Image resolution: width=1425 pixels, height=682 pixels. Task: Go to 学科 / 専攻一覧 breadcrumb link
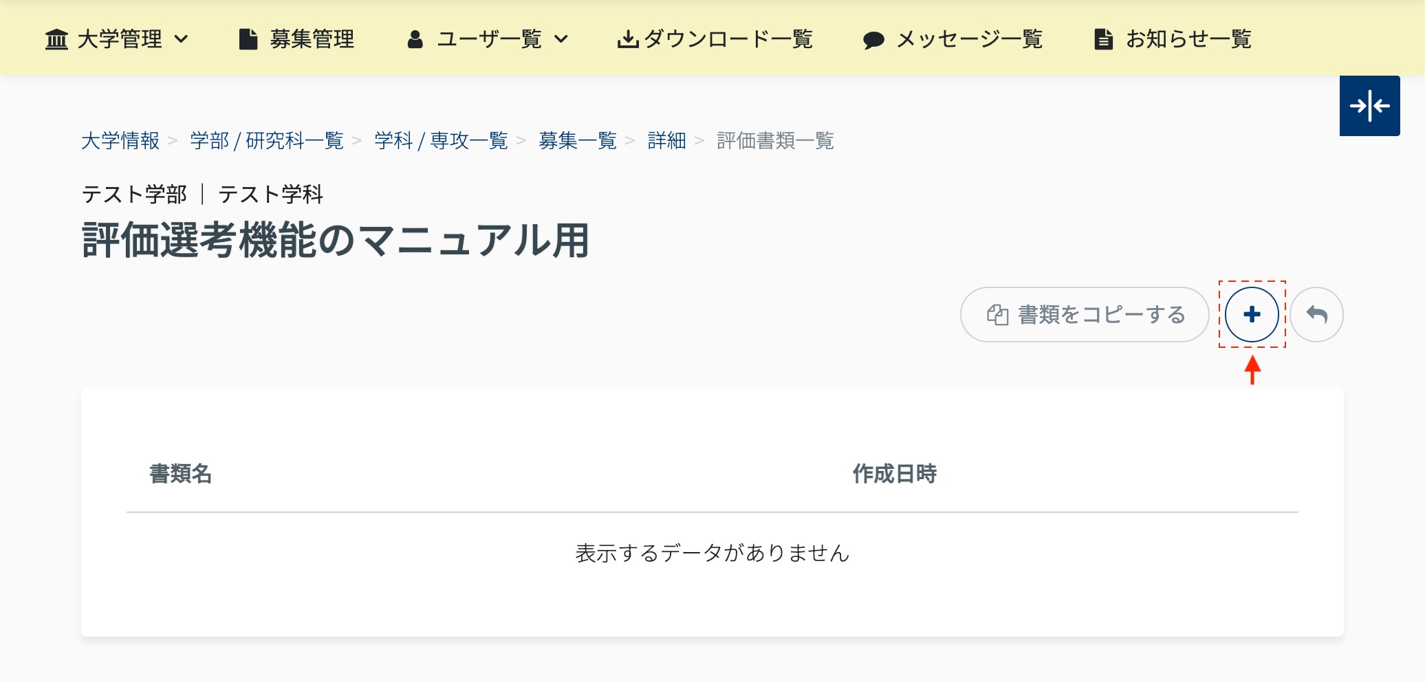pos(441,141)
